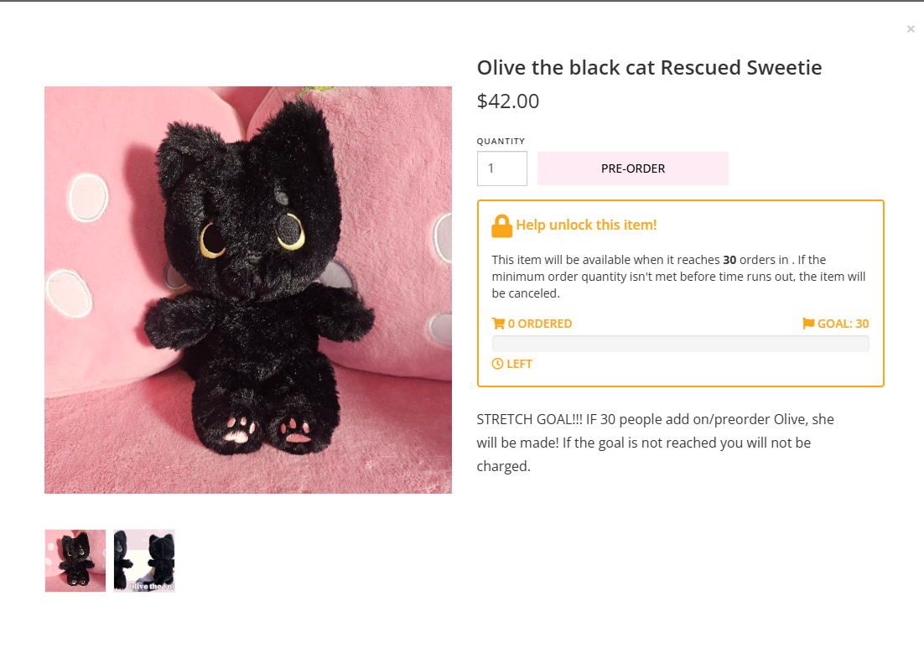
Task: Click the QUANTITY label
Action: point(501,141)
